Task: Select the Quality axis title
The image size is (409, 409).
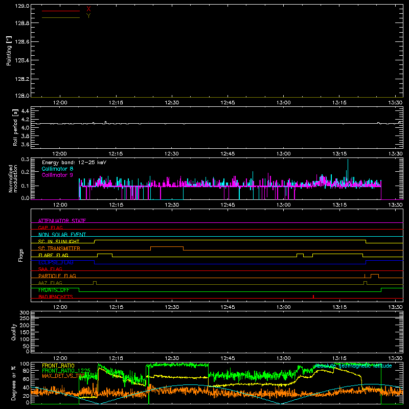Action: click(14, 332)
